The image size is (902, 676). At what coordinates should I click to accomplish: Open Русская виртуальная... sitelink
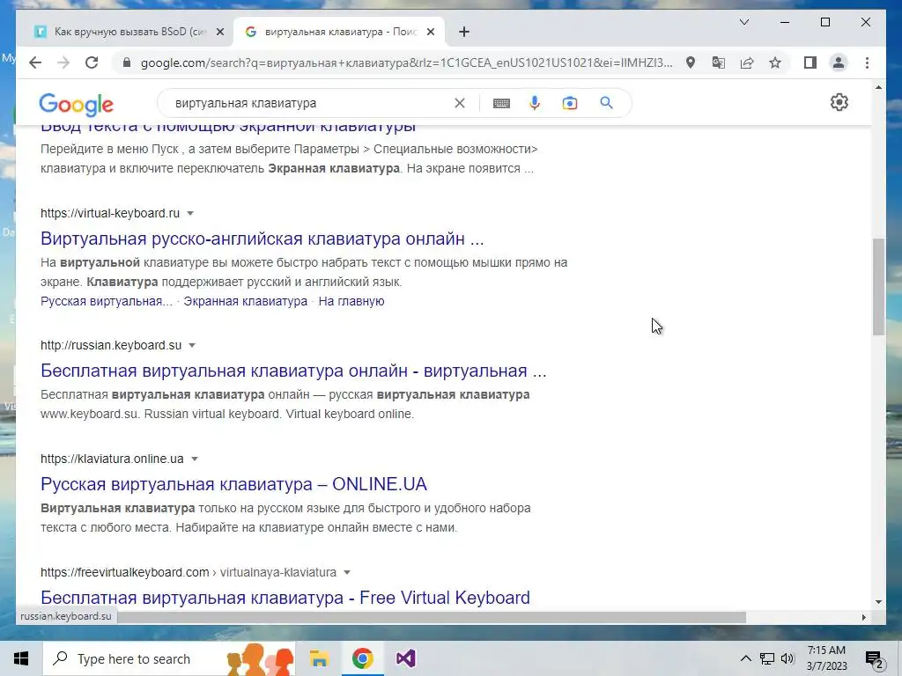[x=107, y=301]
